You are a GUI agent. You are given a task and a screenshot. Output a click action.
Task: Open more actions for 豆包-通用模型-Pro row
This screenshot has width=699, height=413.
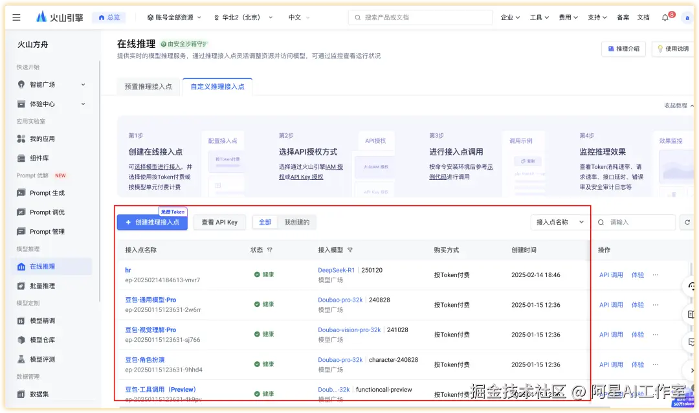[x=655, y=305]
